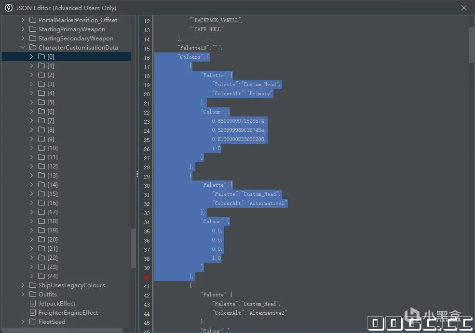Click the folder icon of [8]
This screenshot has width=475, height=333.
41,129
